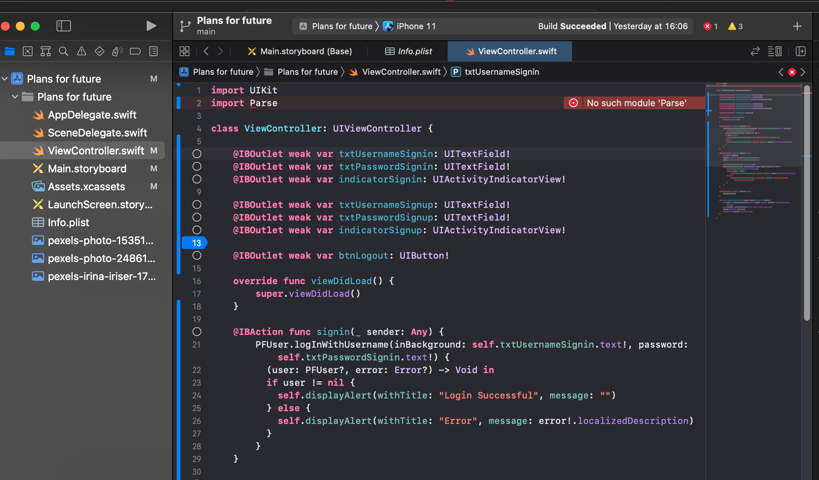Screen dimensions: 819x480
Task: Select AppDelegate.swift in the navigator
Action: coord(92,115)
